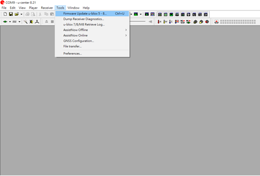Select File transfer menu entry

tap(92, 46)
